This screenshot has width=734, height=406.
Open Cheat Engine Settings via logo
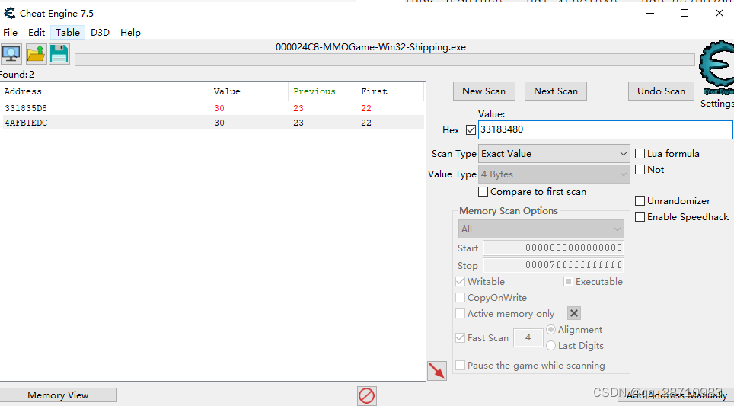pyautogui.click(x=716, y=68)
